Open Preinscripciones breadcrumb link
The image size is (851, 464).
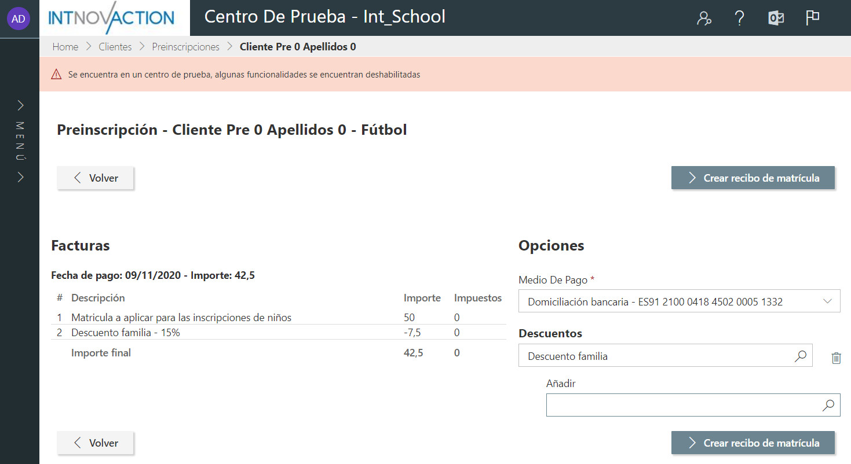click(x=185, y=47)
